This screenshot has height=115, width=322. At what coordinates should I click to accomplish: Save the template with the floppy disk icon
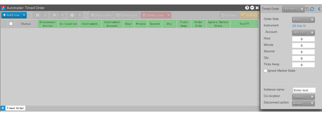(x=307, y=9)
